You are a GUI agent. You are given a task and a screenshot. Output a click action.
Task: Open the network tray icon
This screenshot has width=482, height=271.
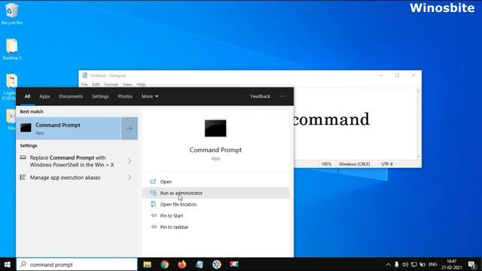(413, 264)
